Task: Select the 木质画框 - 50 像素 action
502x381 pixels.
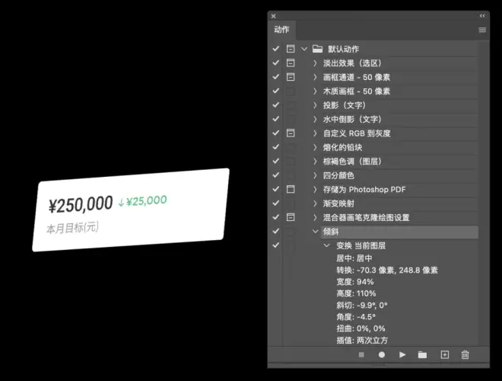Action: click(x=357, y=91)
